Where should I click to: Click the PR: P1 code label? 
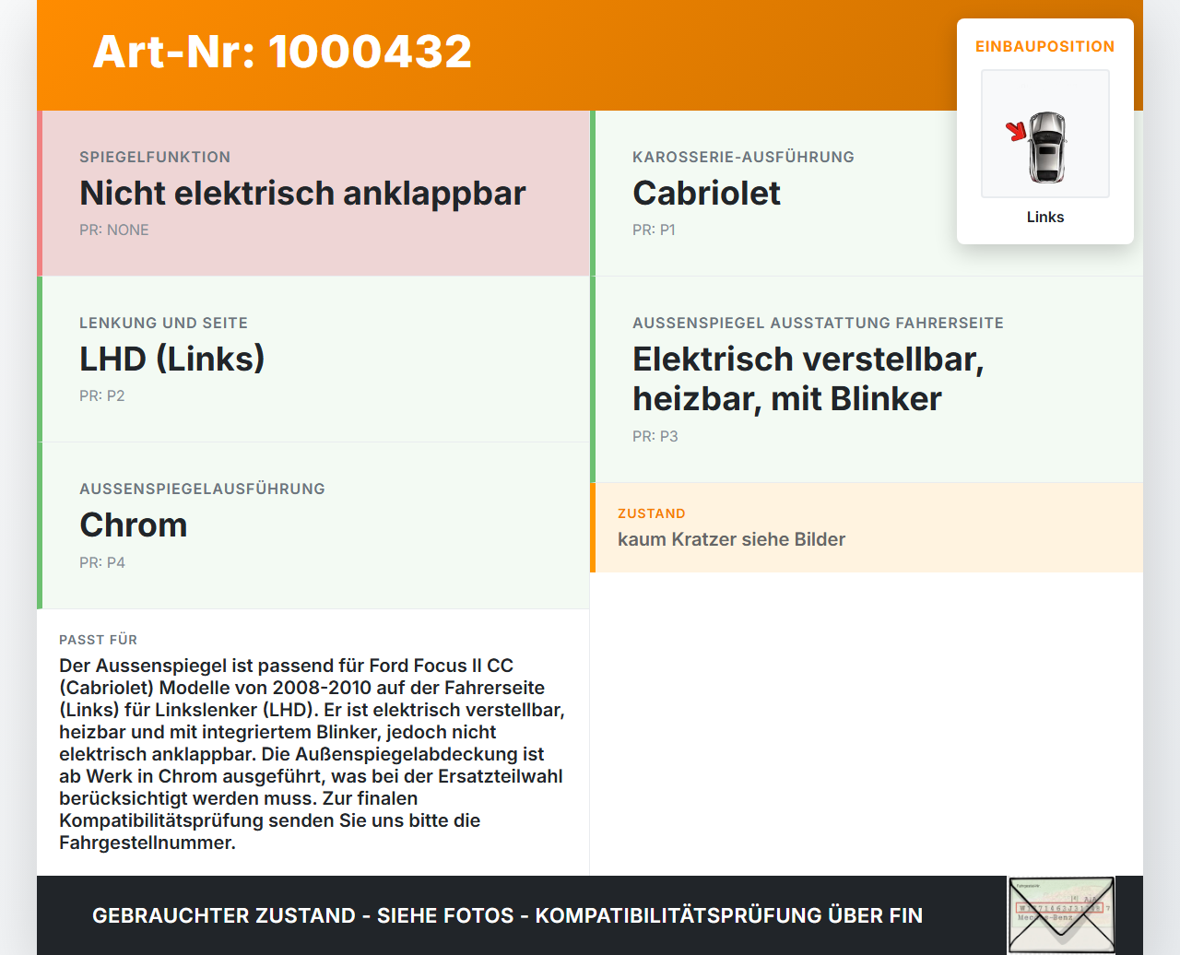654,230
